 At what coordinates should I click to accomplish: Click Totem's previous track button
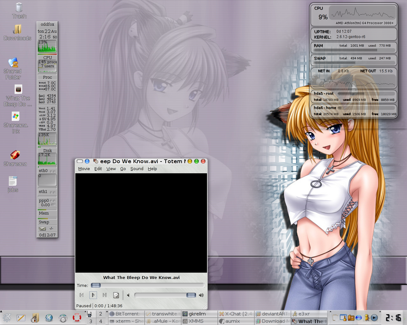(x=82, y=295)
